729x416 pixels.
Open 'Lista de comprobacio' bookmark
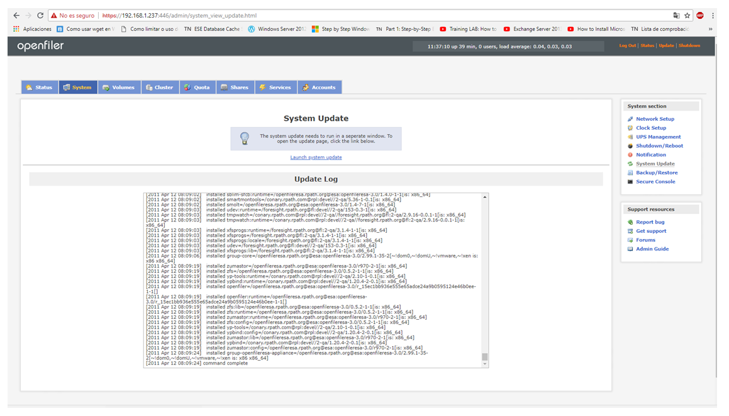click(660, 29)
